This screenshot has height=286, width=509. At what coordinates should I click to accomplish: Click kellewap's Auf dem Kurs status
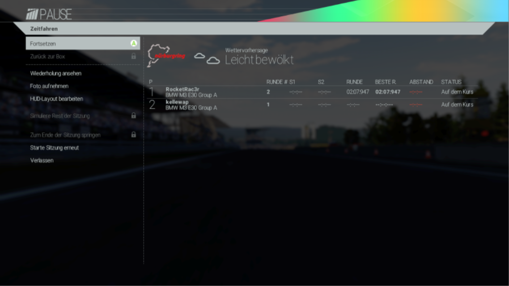pyautogui.click(x=457, y=105)
